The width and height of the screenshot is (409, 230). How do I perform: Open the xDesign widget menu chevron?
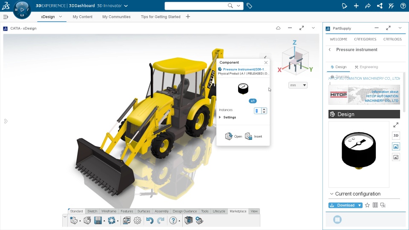tap(313, 28)
